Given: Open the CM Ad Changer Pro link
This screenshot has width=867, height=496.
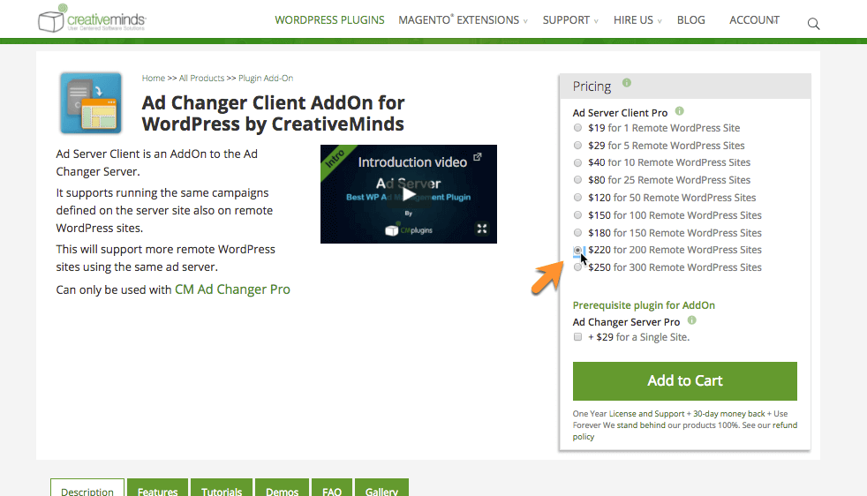Looking at the screenshot, I should tap(232, 289).
